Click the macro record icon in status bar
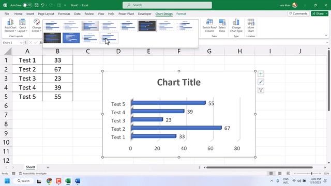The width and height of the screenshot is (331, 186). (13, 174)
